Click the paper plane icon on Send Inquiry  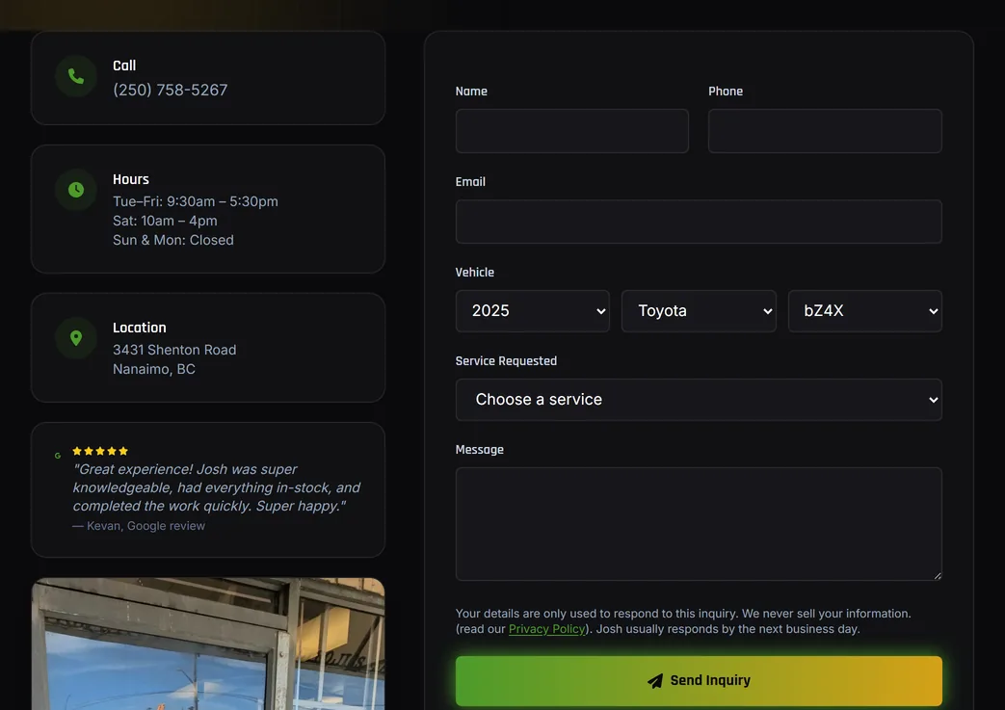click(x=655, y=680)
